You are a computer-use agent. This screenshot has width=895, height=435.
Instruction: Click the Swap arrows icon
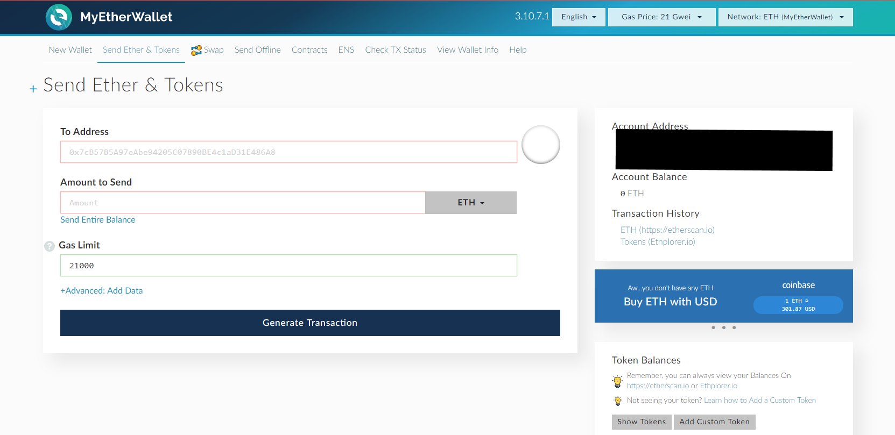pyautogui.click(x=196, y=50)
